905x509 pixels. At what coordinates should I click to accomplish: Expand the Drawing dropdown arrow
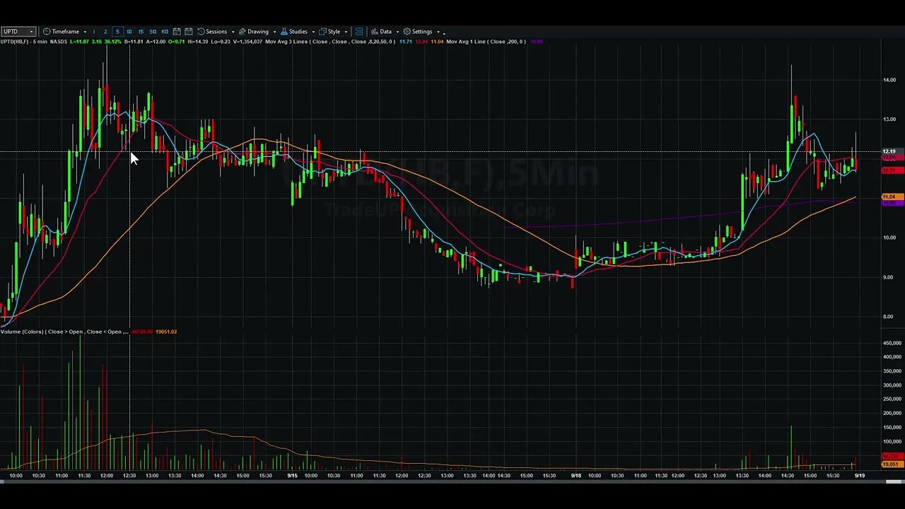click(x=275, y=32)
